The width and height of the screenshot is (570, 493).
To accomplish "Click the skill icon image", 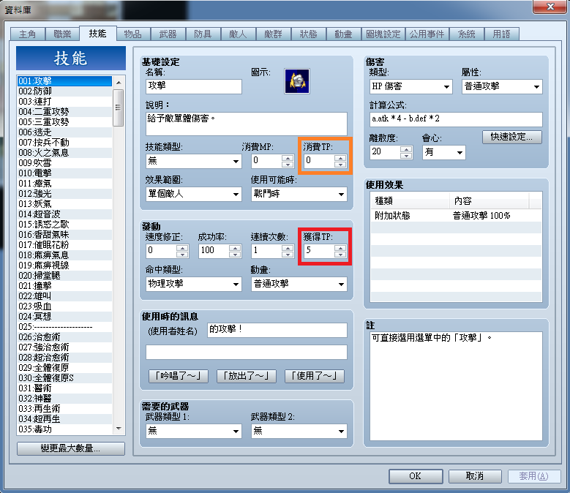I will (297, 81).
